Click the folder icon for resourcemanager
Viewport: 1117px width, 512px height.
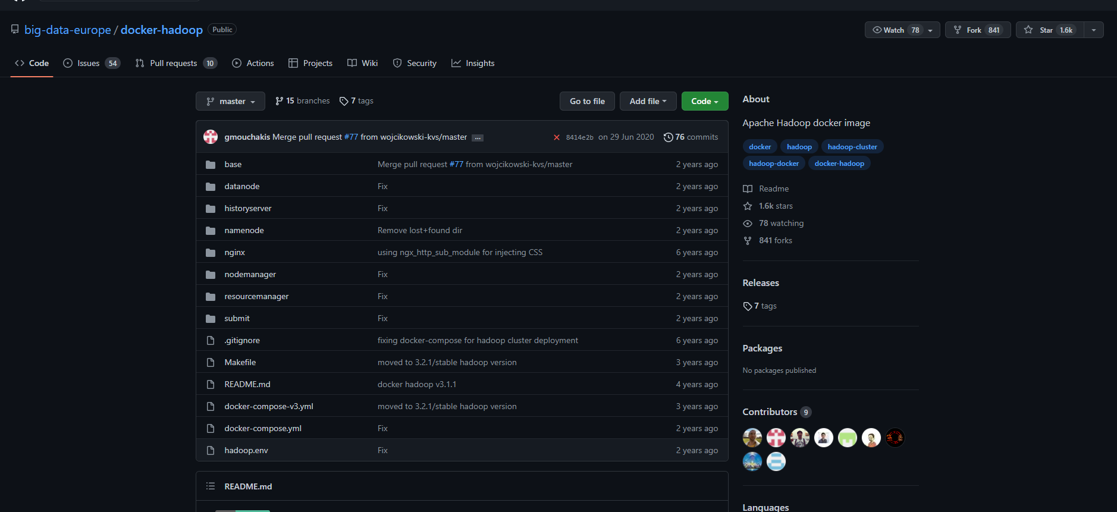211,297
